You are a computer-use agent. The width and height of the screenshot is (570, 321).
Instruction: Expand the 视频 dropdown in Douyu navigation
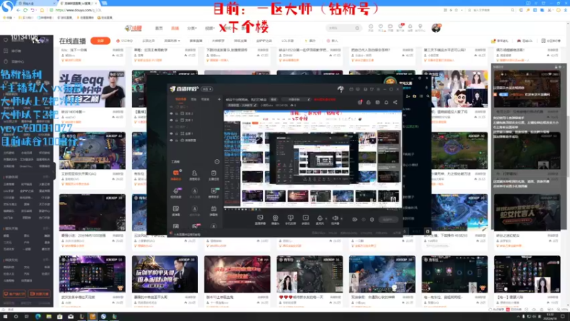pyautogui.click(x=209, y=28)
